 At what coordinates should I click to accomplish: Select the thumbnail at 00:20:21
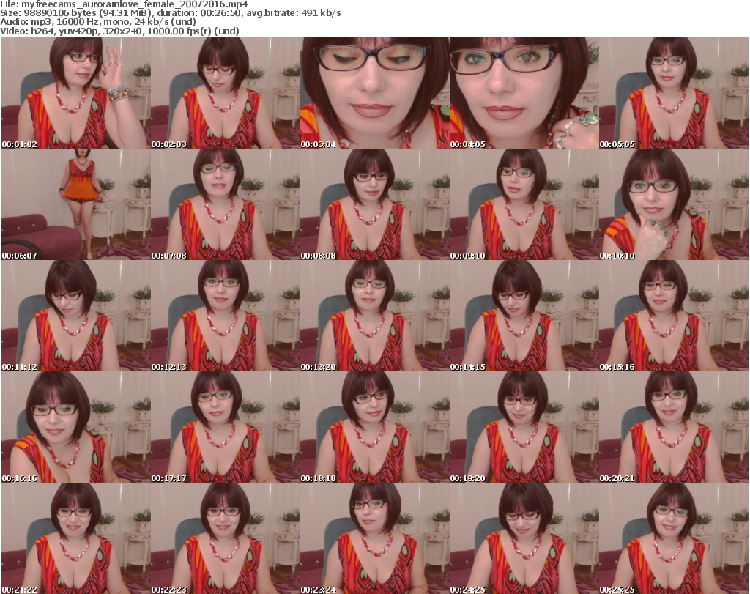tap(674, 426)
